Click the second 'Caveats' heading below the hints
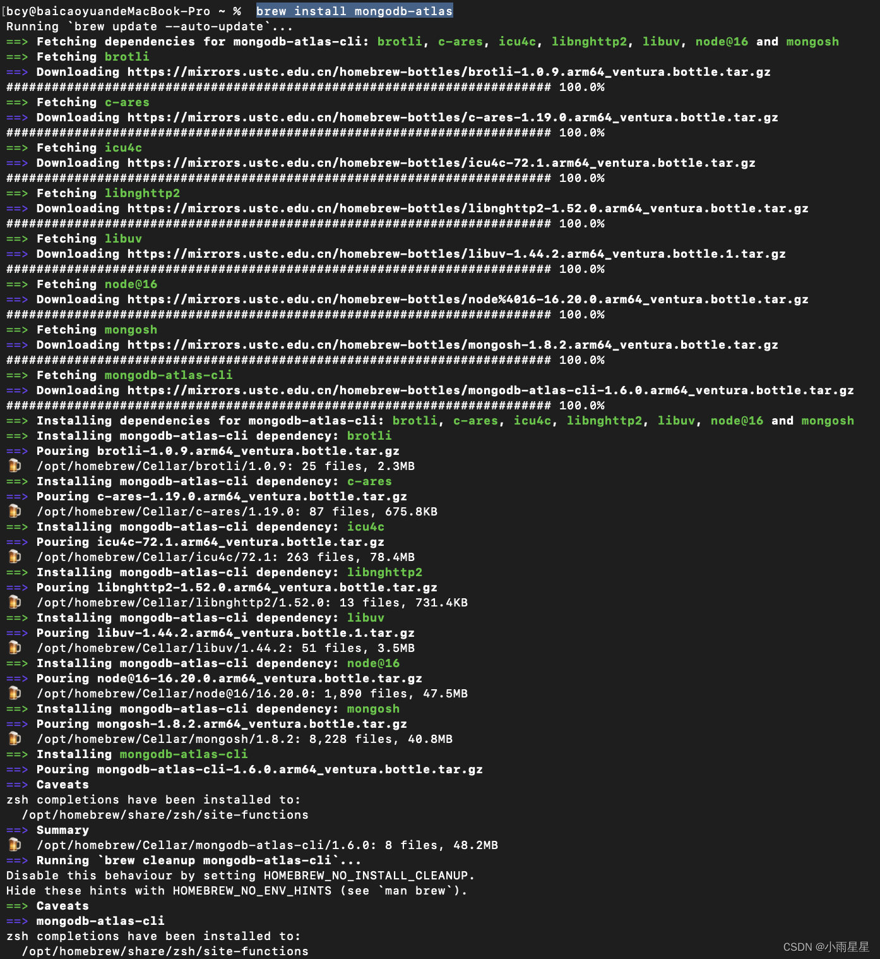 coord(47,906)
